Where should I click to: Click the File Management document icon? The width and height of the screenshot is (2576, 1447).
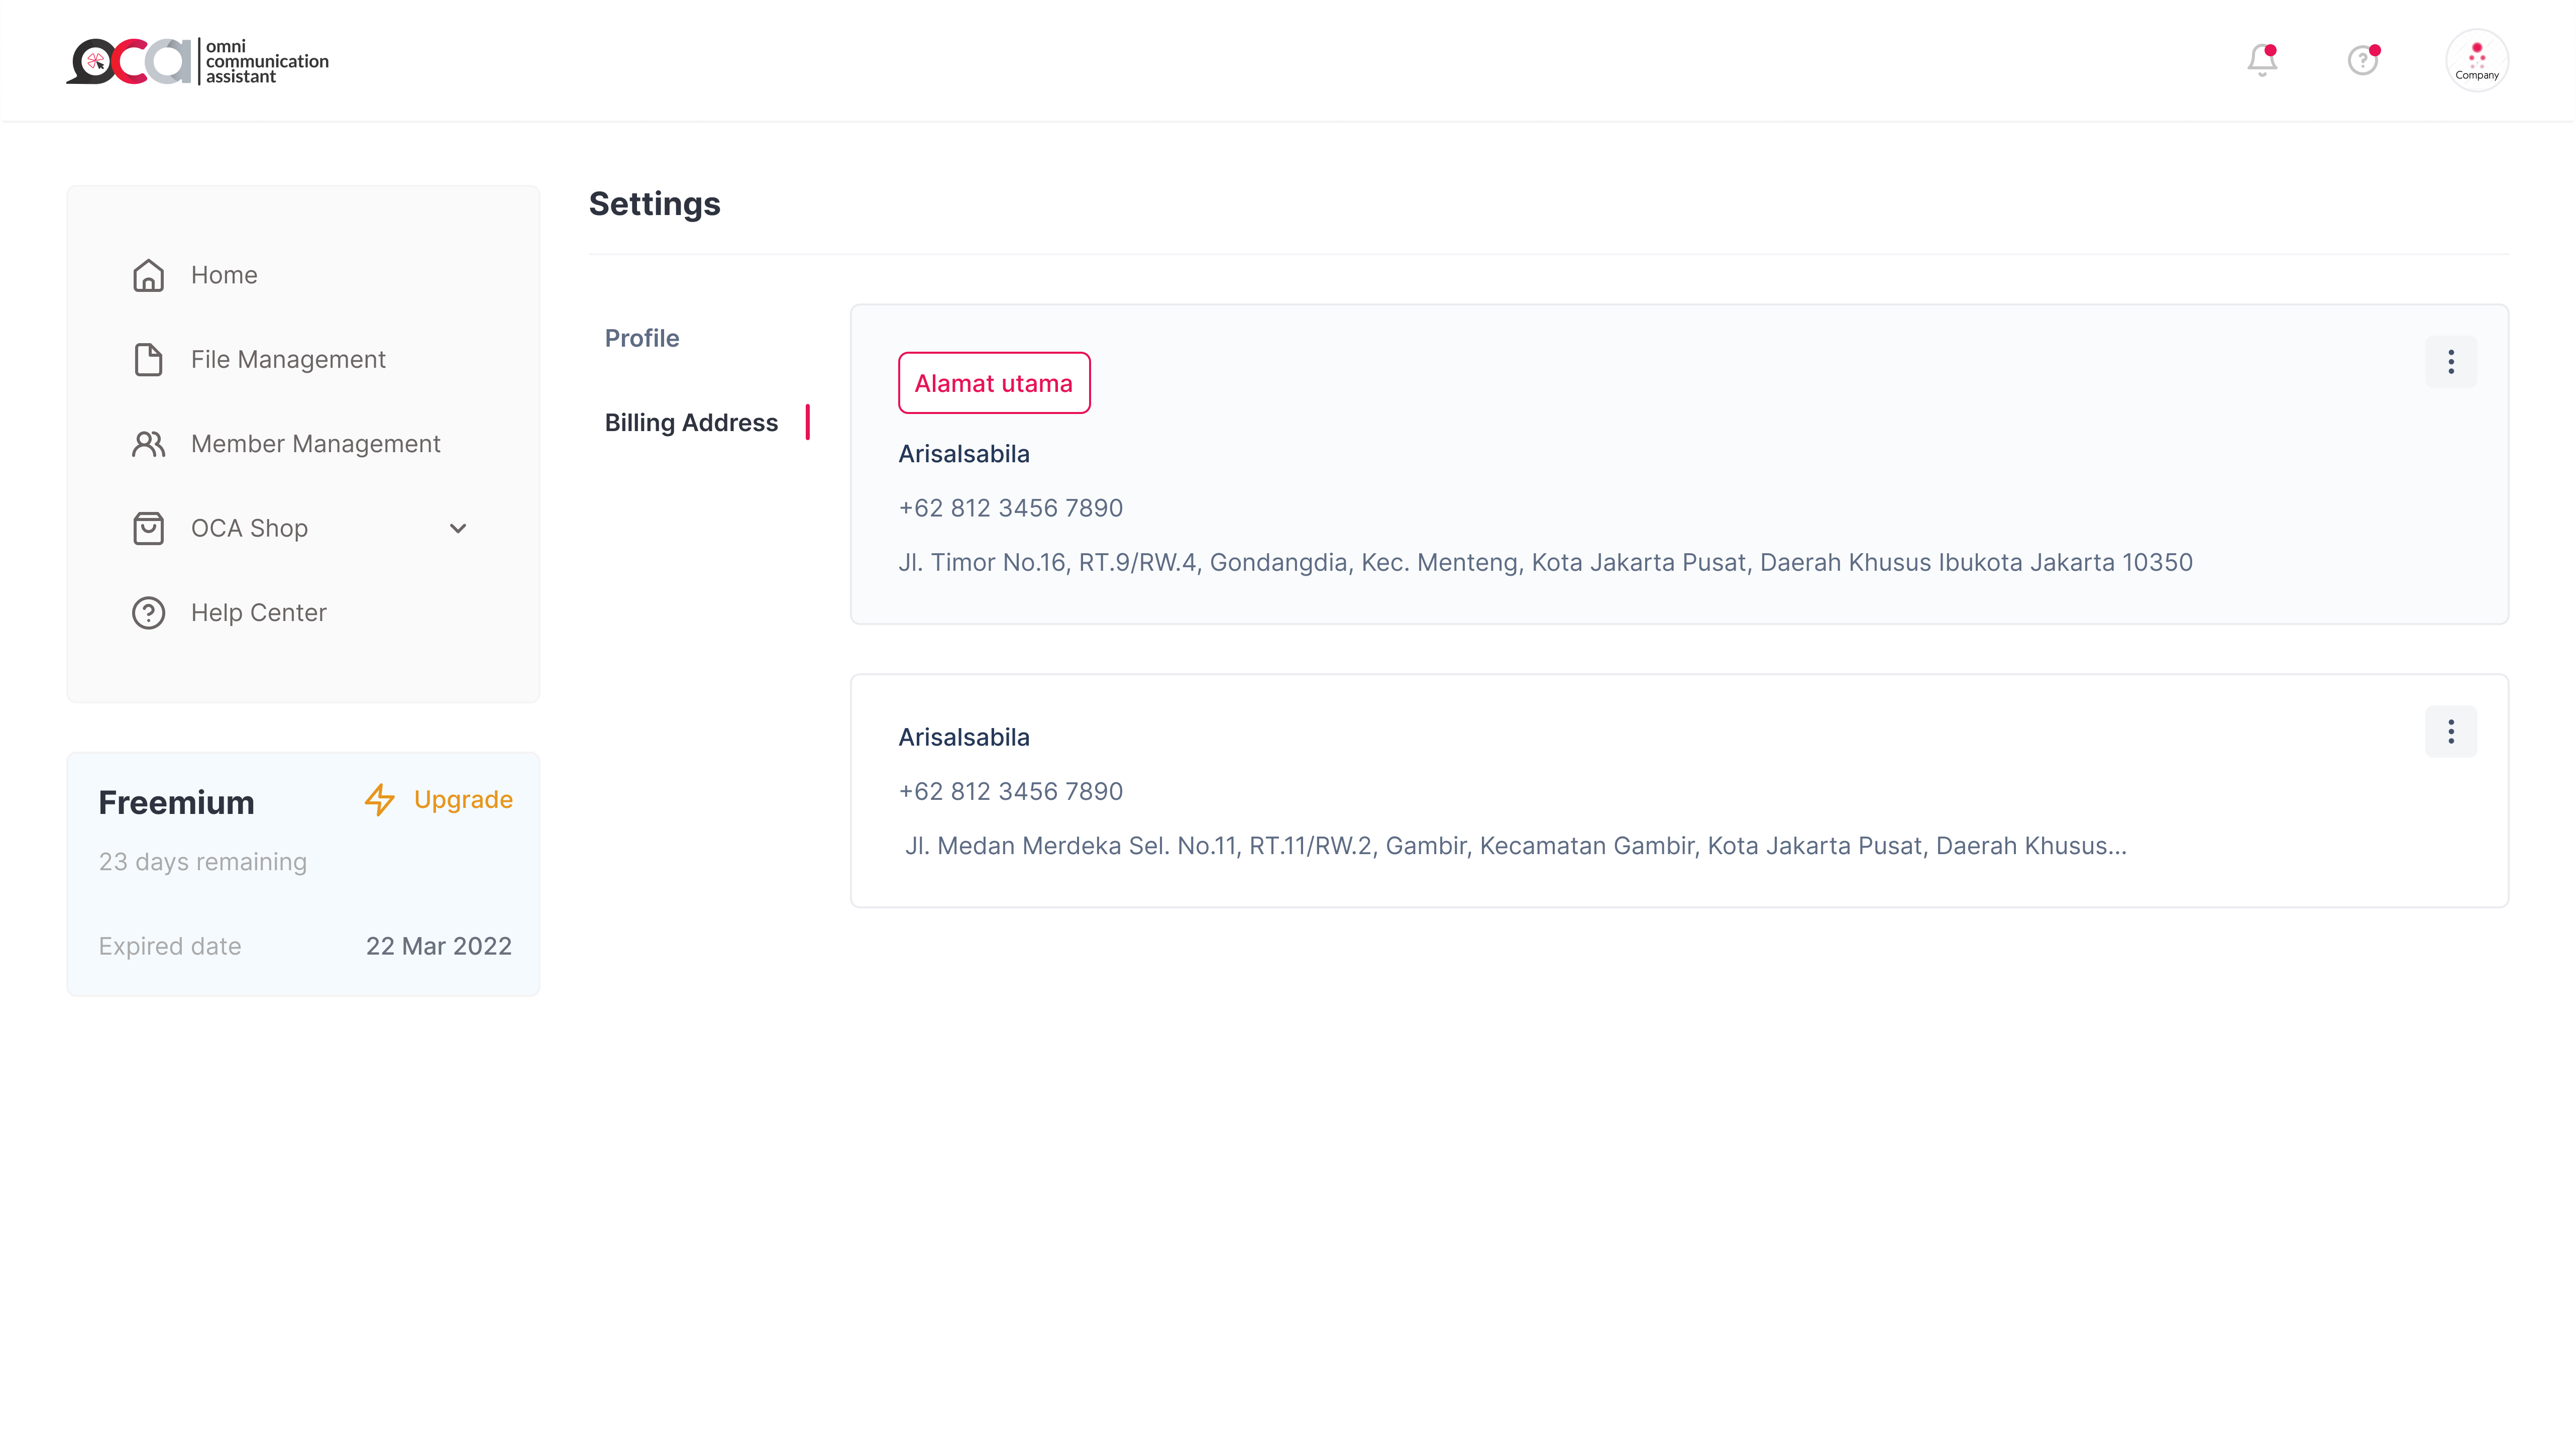[x=148, y=359]
